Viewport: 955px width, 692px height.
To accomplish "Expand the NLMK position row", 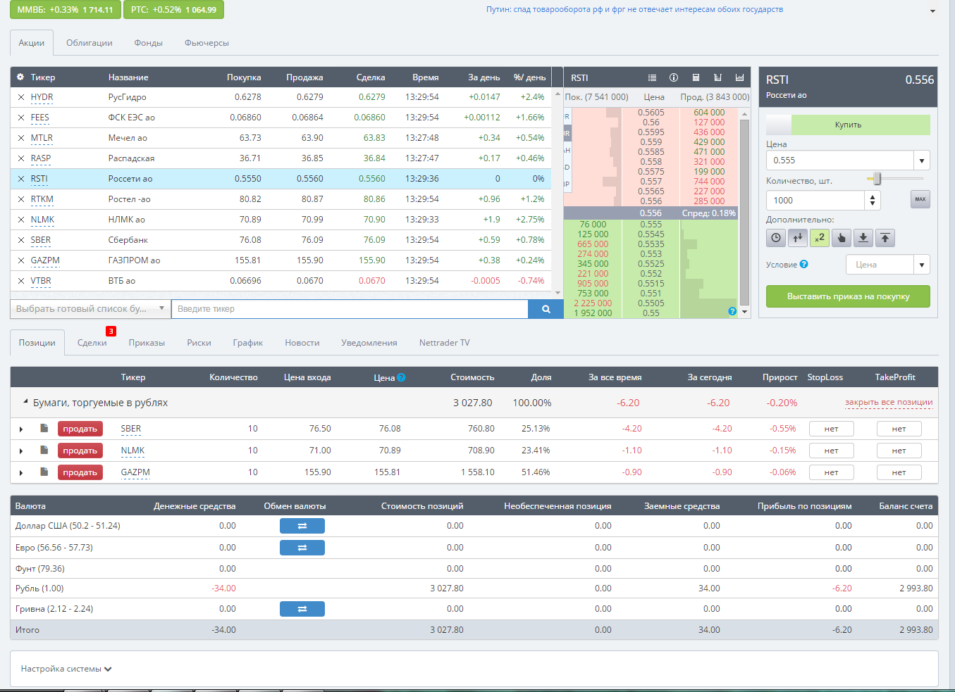I will tap(21, 451).
